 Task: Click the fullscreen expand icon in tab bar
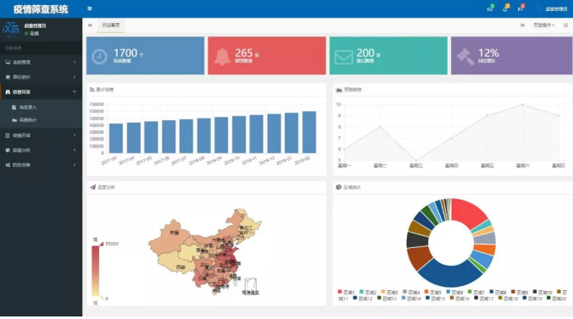565,25
